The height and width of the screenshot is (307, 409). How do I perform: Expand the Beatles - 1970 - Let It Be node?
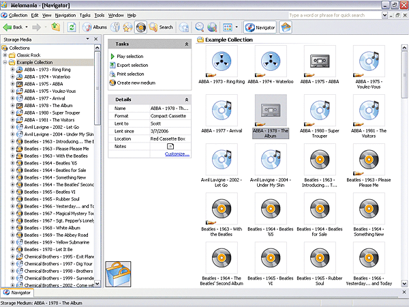[12, 249]
